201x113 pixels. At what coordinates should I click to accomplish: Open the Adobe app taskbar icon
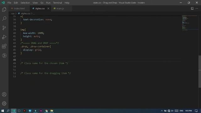24,111
